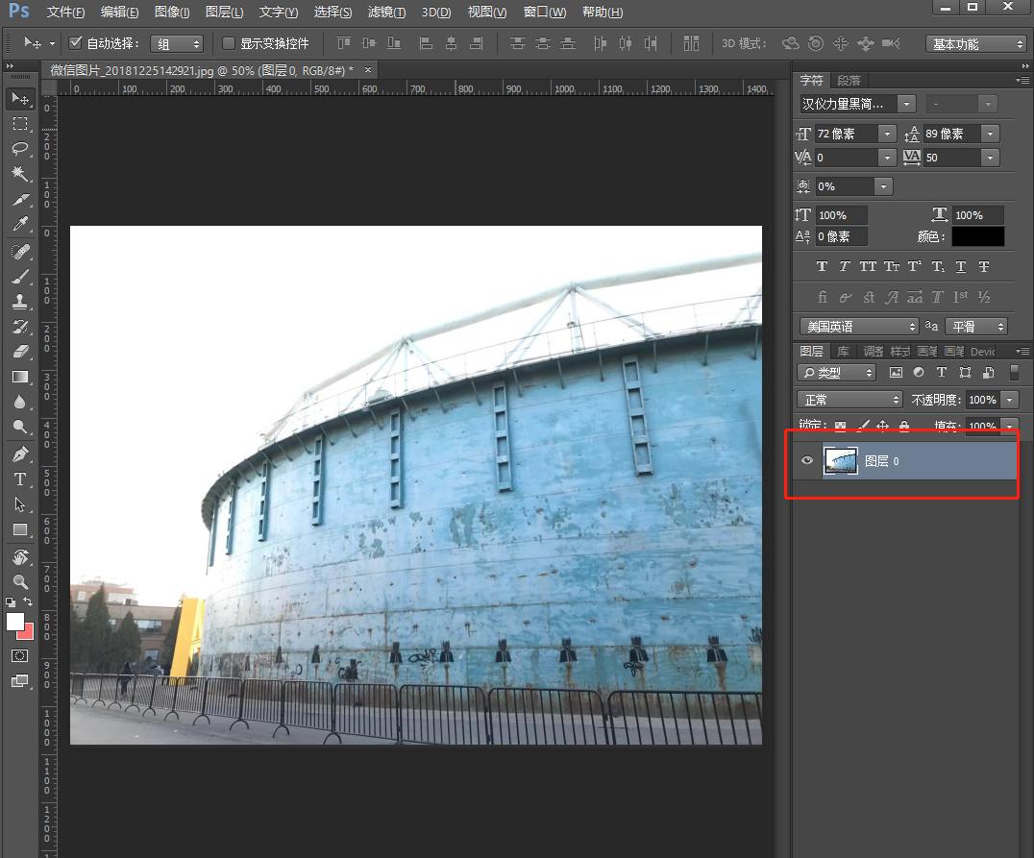The width and height of the screenshot is (1034, 858).
Task: Click the 图层 0 layer thumbnail
Action: (x=841, y=461)
